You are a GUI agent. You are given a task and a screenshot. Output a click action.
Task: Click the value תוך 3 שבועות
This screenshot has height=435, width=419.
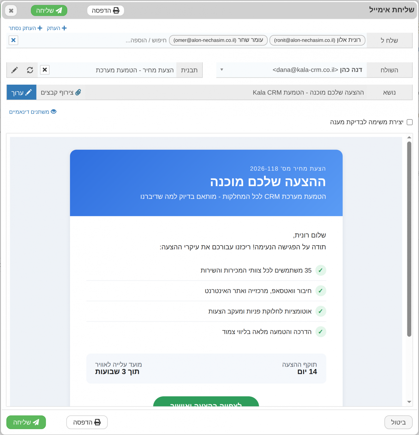pos(117,372)
